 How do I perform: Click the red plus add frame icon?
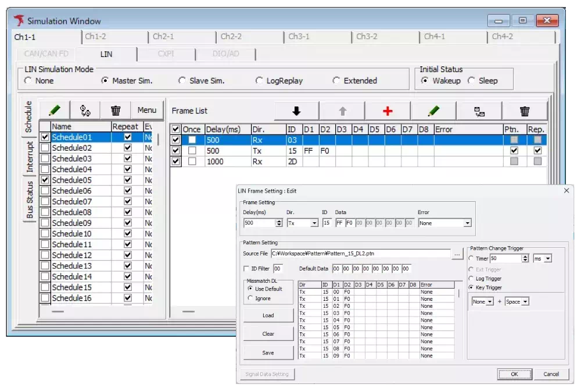388,111
